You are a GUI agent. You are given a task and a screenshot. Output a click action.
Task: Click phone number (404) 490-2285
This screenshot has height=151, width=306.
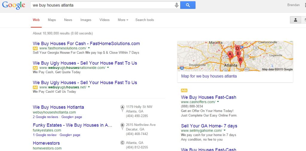coord(137,116)
